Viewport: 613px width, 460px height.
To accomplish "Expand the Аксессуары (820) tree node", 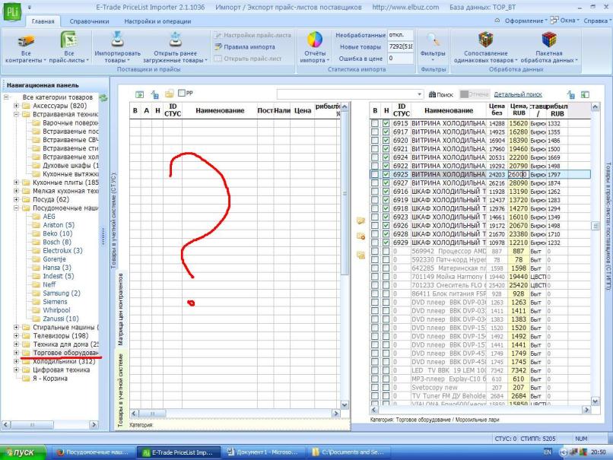I will coord(16,106).
